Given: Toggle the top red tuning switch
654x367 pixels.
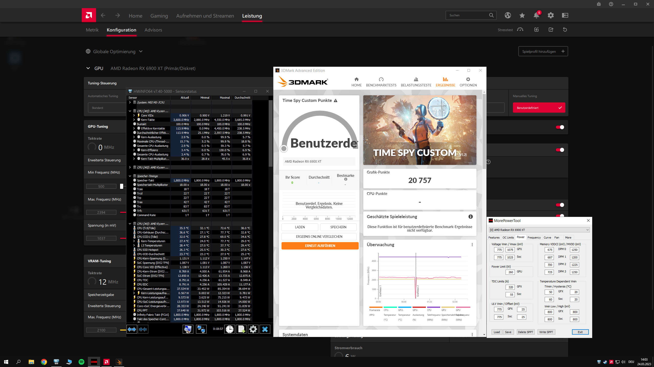Looking at the screenshot, I should (x=560, y=127).
